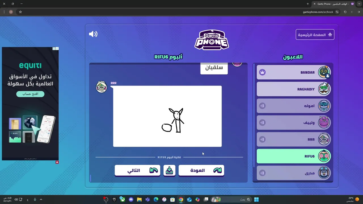Screen dimensions: 363x204
Task: Click امولة's robot avatar
Action: pyautogui.click(x=324, y=106)
